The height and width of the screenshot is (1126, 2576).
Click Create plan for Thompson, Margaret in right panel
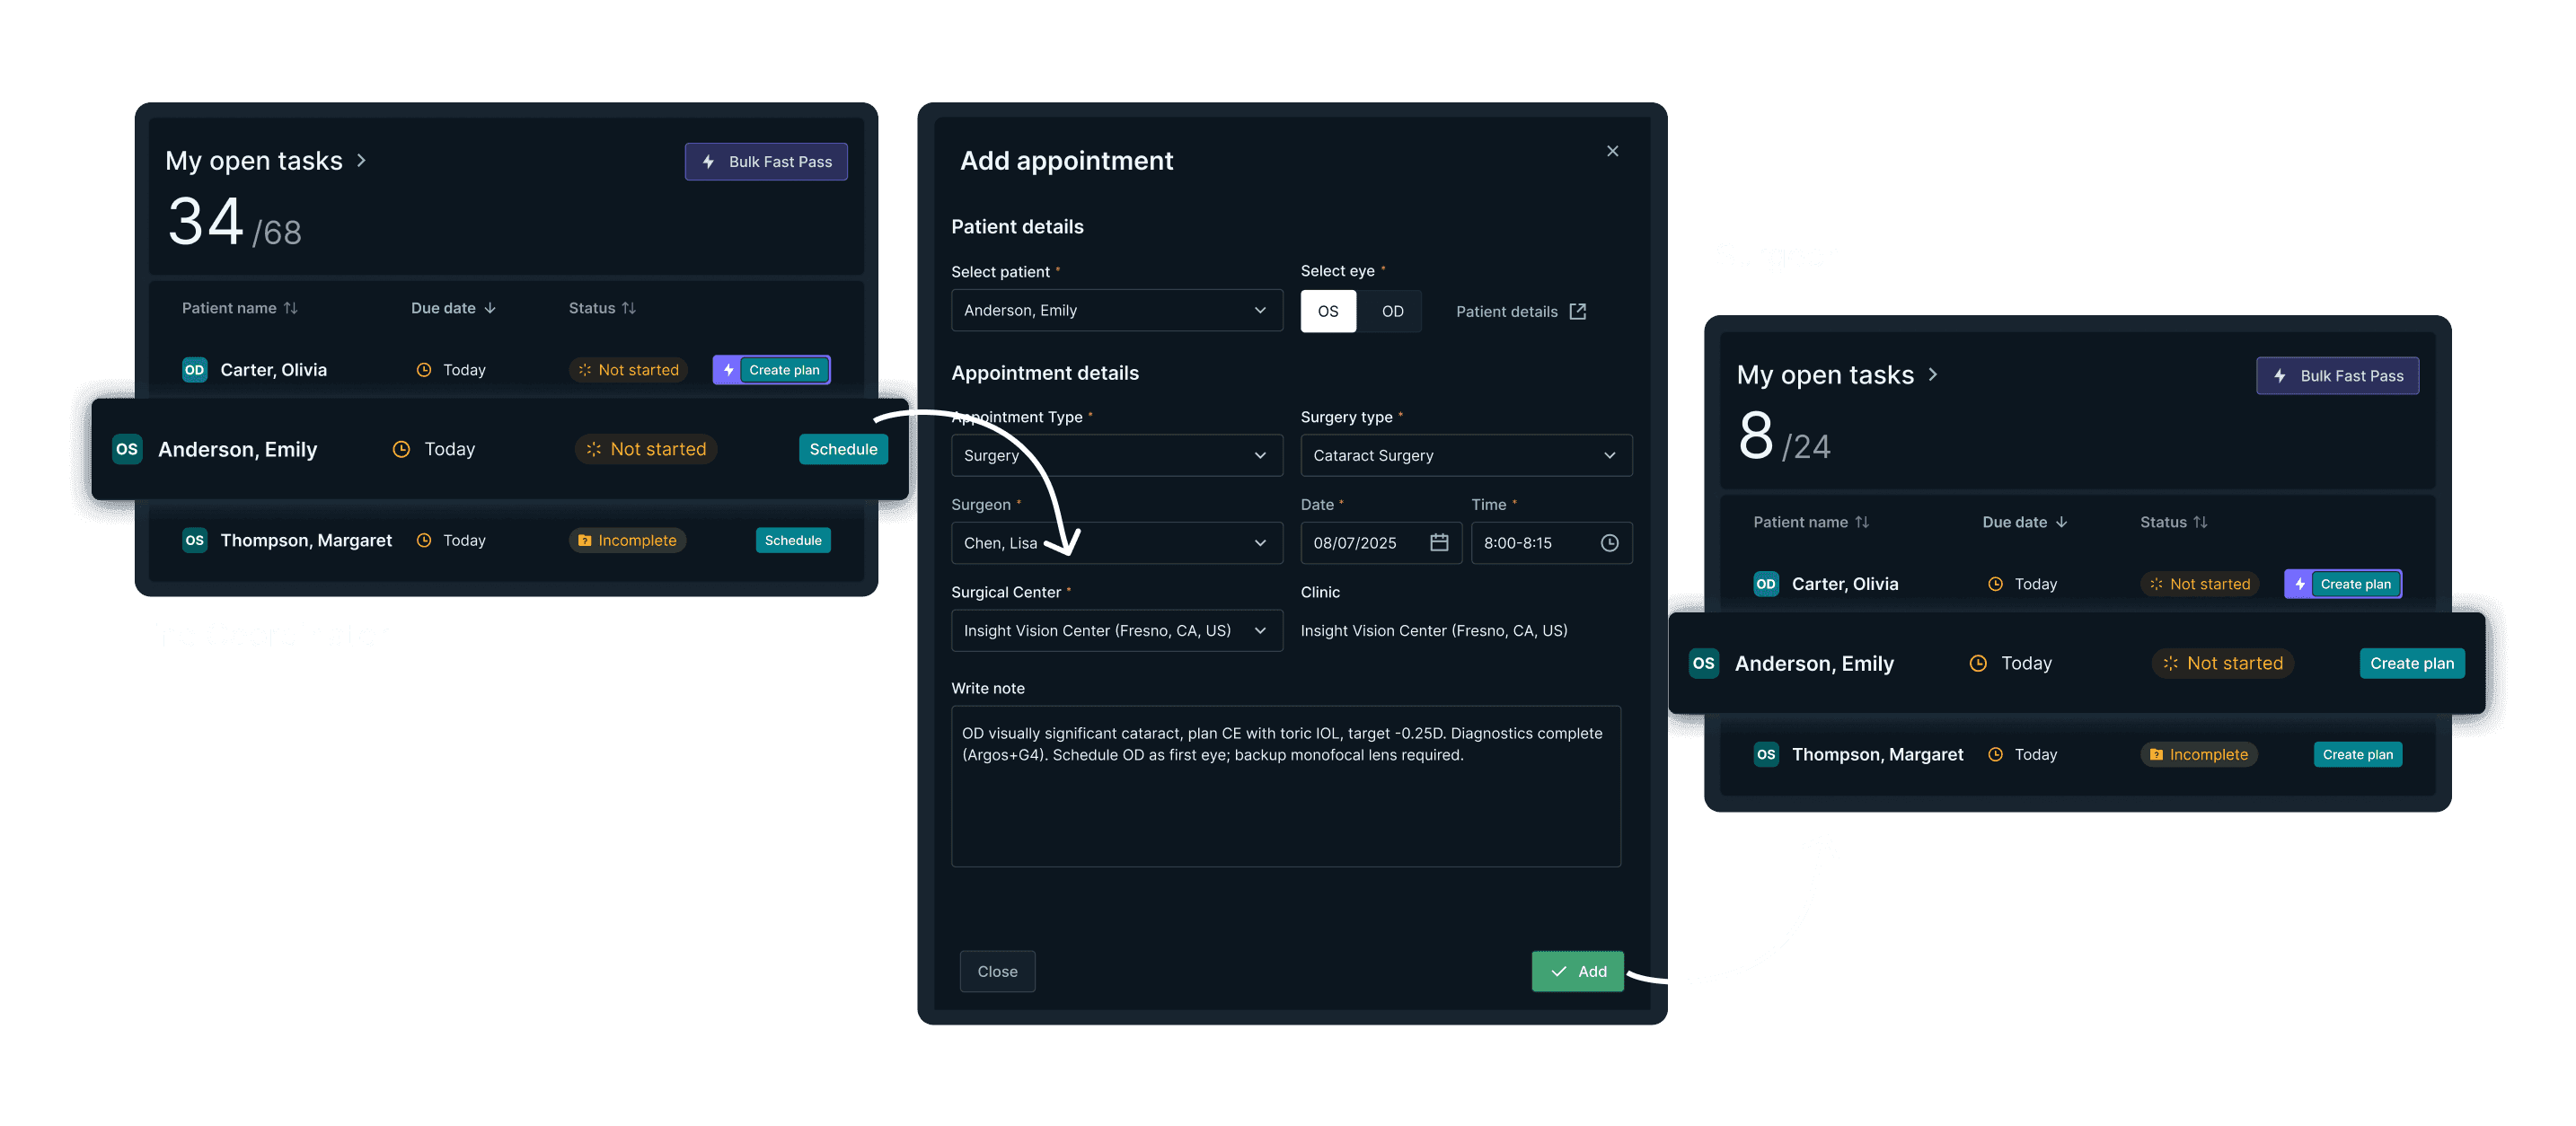coord(2357,754)
